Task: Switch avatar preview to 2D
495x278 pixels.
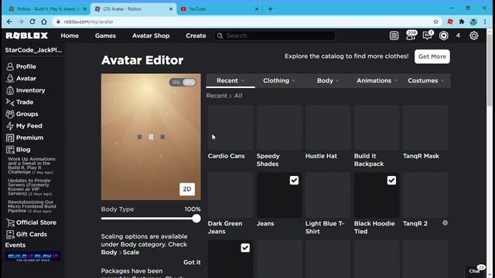Action: click(187, 189)
